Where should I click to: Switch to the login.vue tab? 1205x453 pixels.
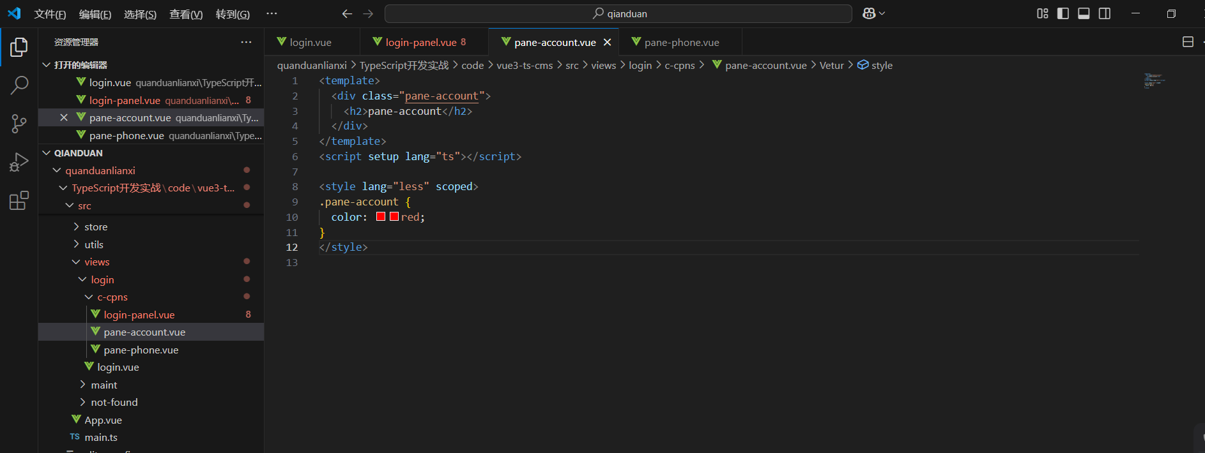(x=311, y=42)
